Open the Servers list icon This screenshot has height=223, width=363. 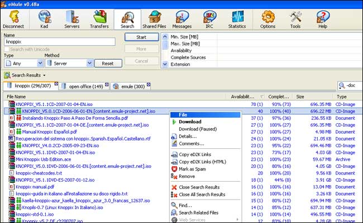[72, 18]
